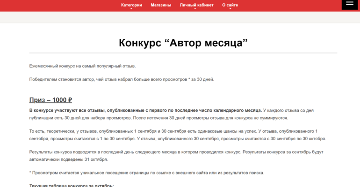Viewport: 360px width, 187px height.
Task: Click the ruble sign in the prize heading
Action: pyautogui.click(x=70, y=100)
